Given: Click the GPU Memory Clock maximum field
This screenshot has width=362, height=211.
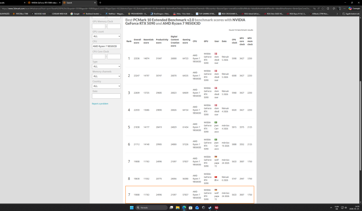Looking at the screenshot, I should coord(114,26).
